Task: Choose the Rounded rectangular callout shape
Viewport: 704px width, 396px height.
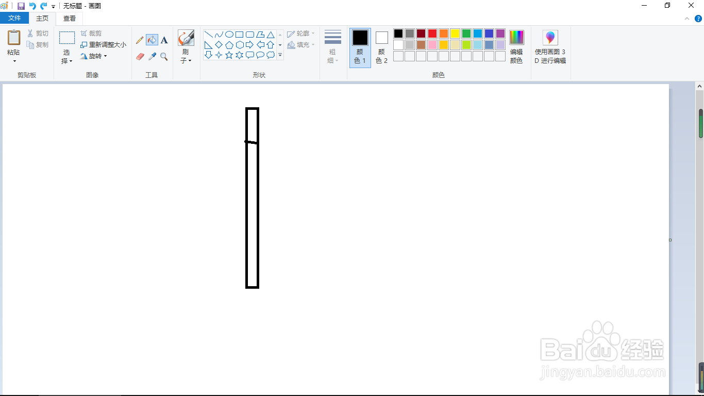Action: pyautogui.click(x=250, y=55)
